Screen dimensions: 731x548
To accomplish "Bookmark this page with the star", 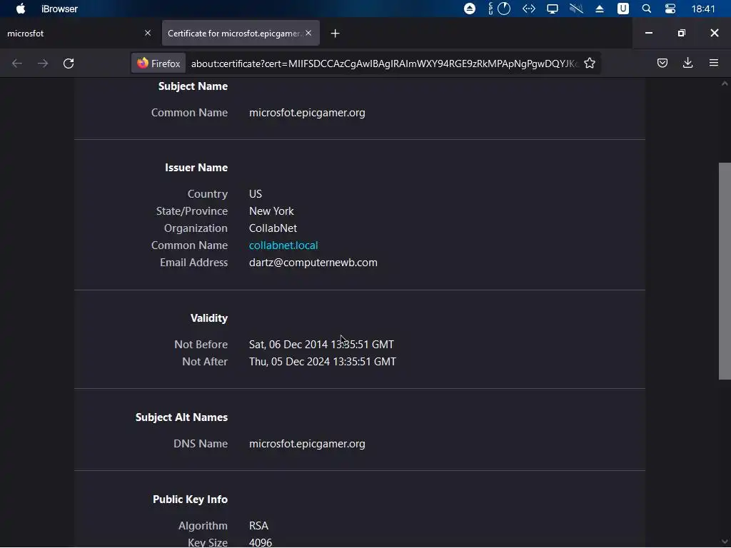I will pos(590,64).
